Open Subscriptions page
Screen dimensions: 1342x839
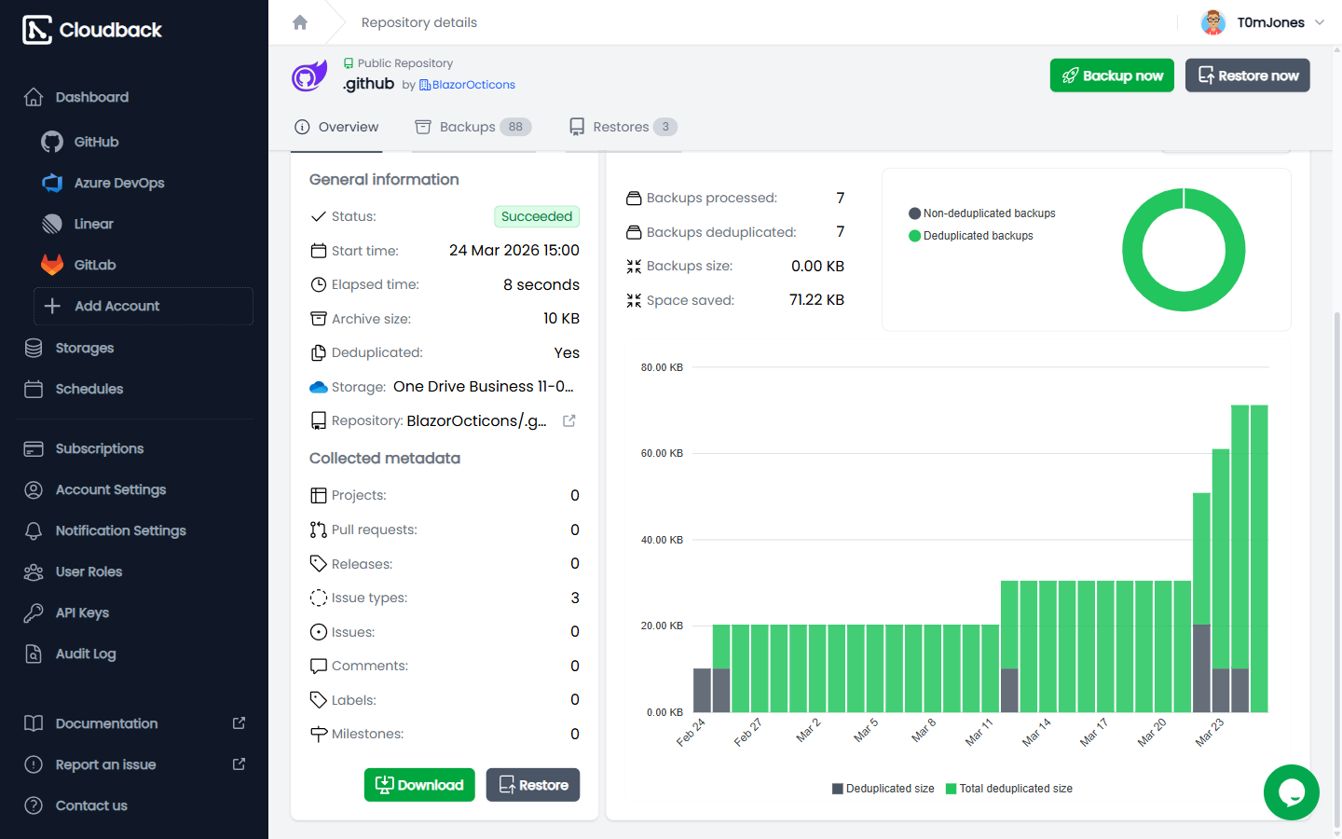pyautogui.click(x=99, y=448)
